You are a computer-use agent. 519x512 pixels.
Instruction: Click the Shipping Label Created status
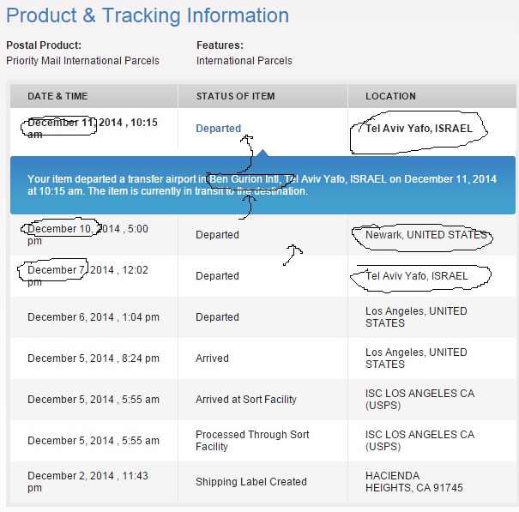[x=250, y=482]
